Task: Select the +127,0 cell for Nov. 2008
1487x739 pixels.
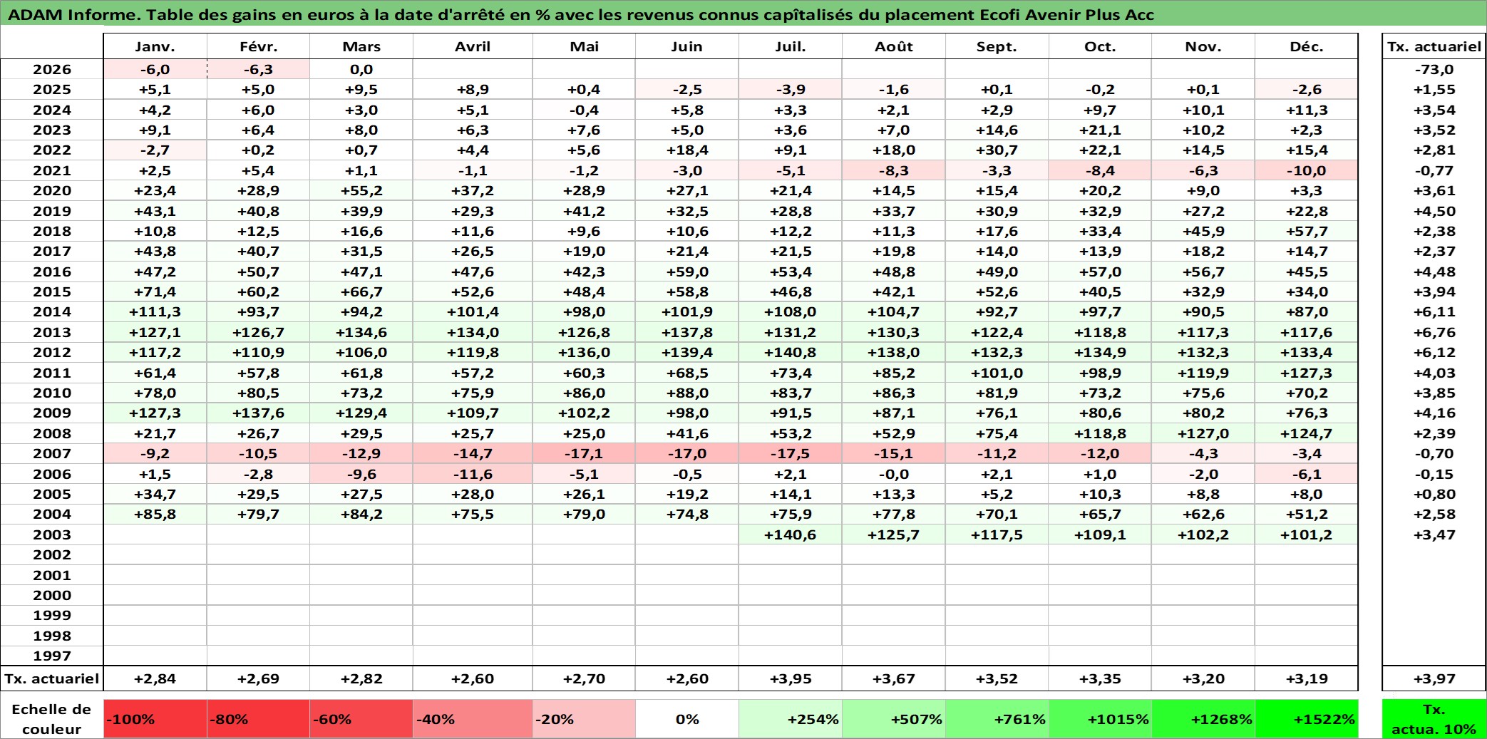Action: [x=1203, y=433]
